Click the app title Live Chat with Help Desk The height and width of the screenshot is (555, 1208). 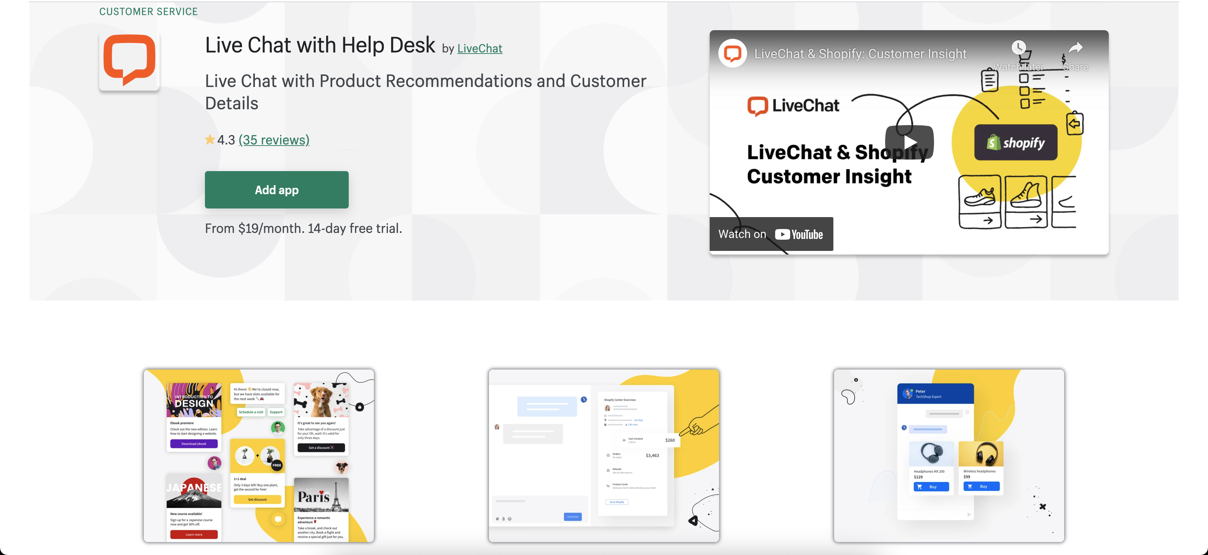click(x=320, y=45)
